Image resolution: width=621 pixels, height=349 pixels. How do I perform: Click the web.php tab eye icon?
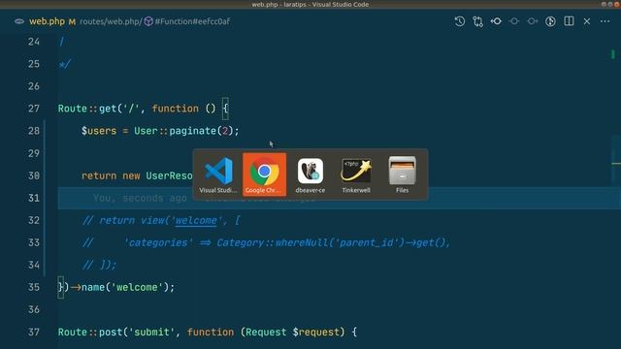(19, 21)
